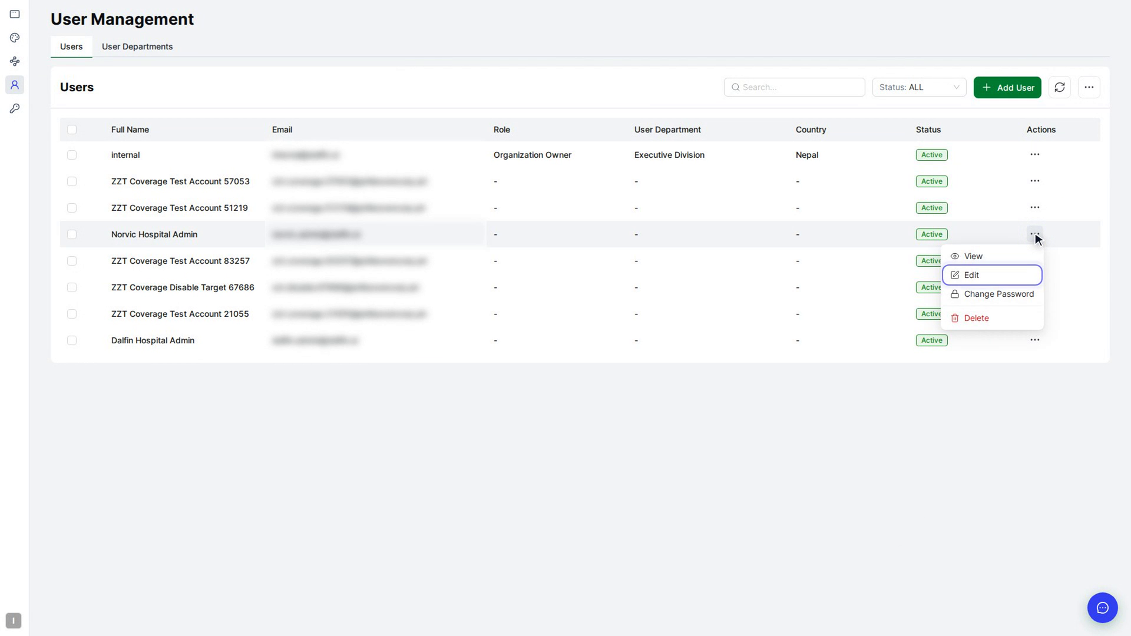Choose View from the actions menu
The width and height of the screenshot is (1131, 636).
(992, 256)
